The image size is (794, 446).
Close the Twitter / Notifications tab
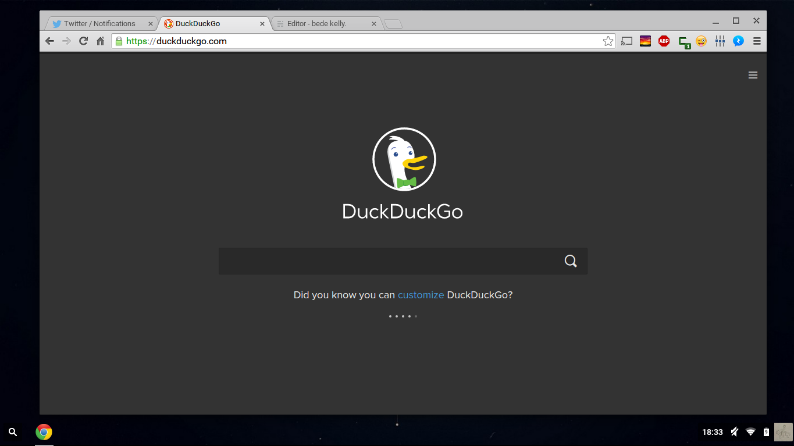click(151, 24)
